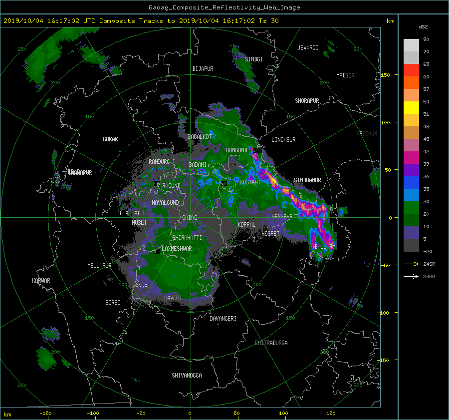Click the BALLARY city label
Image resolution: width=449 pixels, height=420 pixels.
[x=325, y=247]
